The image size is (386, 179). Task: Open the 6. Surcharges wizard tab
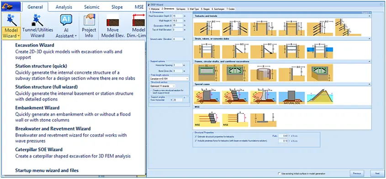pos(218,9)
